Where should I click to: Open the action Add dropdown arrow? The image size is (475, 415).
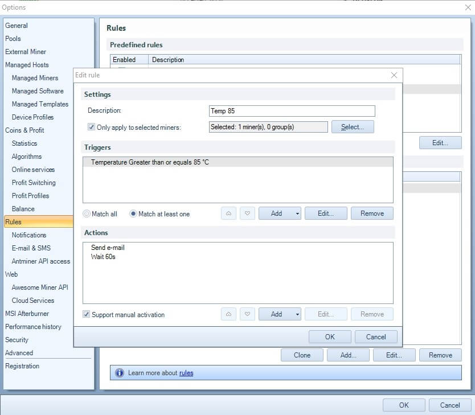[x=297, y=314]
